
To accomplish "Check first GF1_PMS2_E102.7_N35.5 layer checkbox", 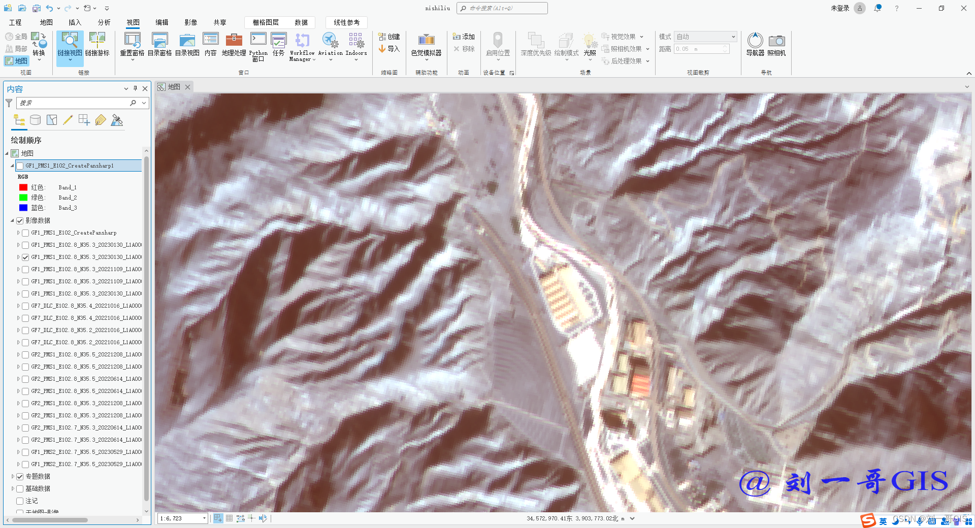I will (25, 452).
